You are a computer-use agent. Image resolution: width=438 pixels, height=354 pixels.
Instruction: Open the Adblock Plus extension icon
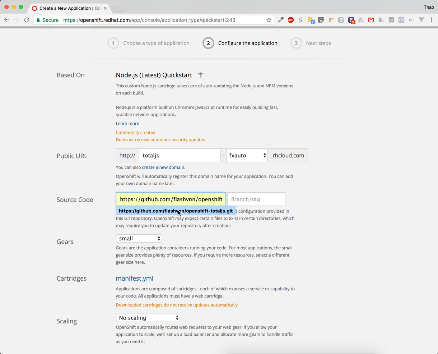click(x=291, y=20)
